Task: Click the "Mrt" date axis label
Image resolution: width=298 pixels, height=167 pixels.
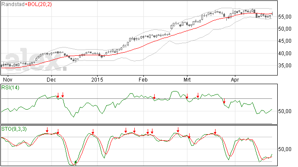Action: (x=187, y=79)
